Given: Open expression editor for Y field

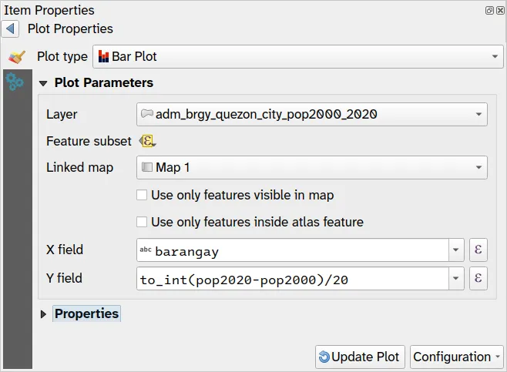Looking at the screenshot, I should click(478, 278).
